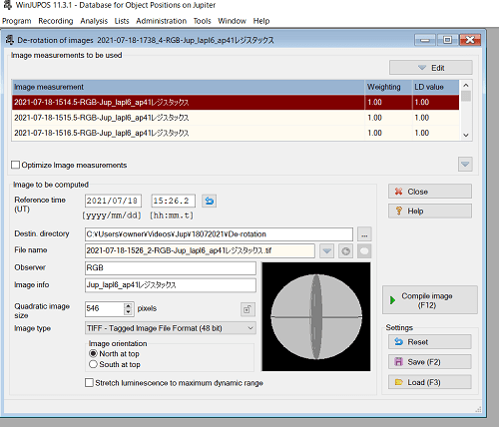
Task: Open the Image type TIFF dropdown
Action: coord(171,328)
